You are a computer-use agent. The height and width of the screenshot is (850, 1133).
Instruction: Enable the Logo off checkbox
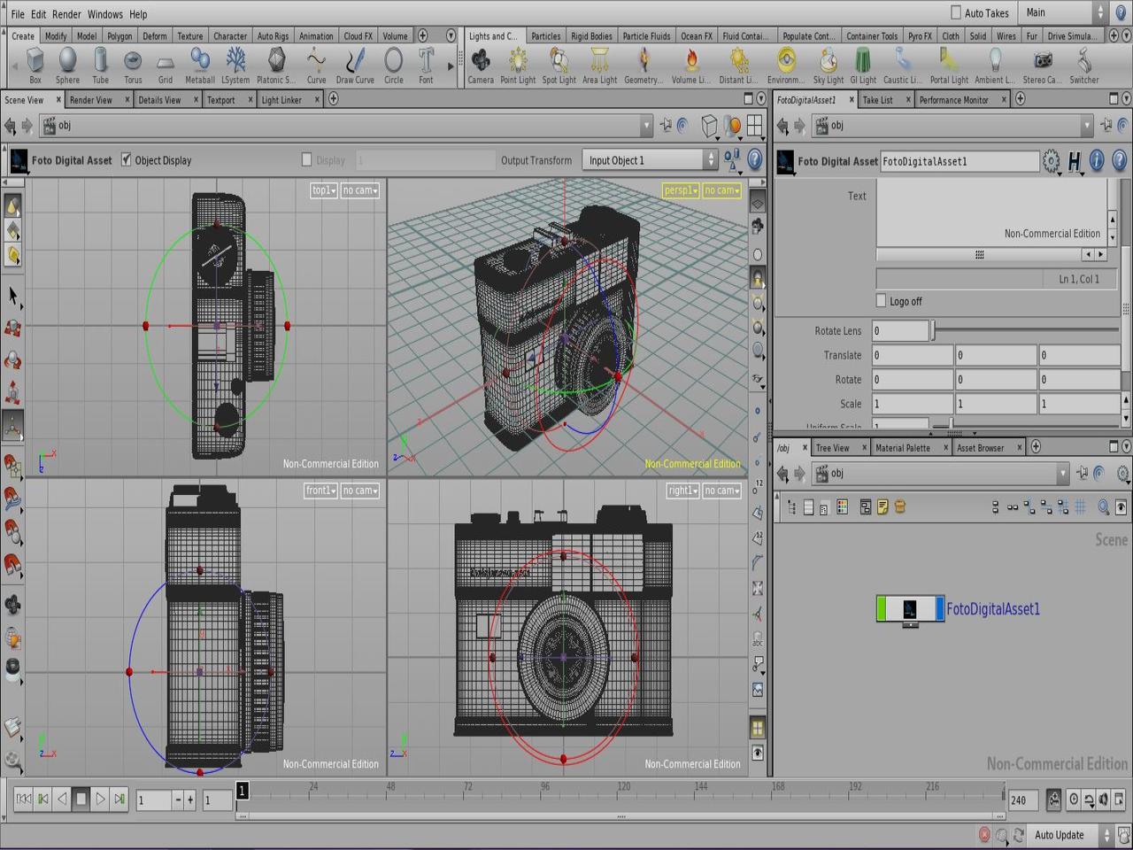(x=881, y=301)
